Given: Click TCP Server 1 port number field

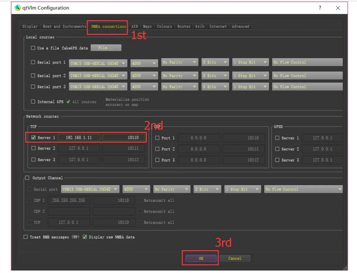Looking at the screenshot, I should coord(124,138).
